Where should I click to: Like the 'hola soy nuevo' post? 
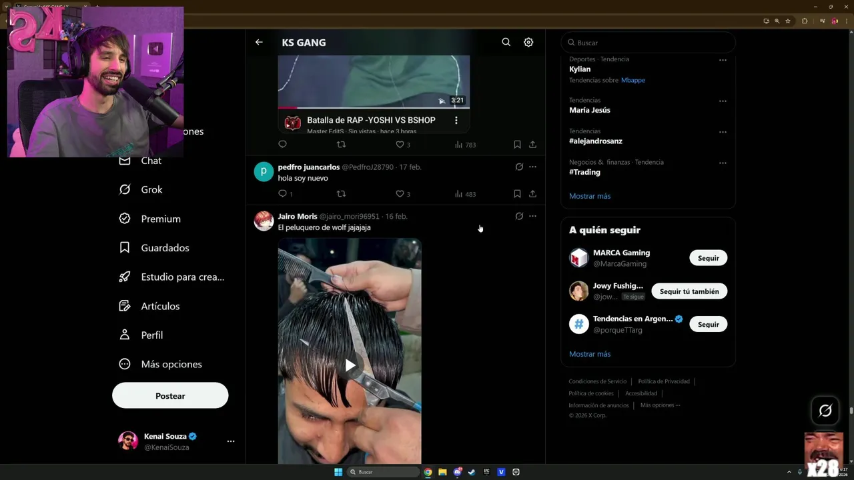point(403,193)
